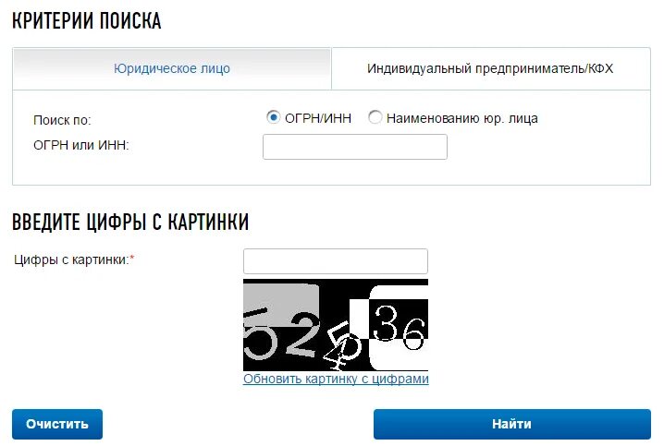Click the red required asterisk marker

point(131,258)
